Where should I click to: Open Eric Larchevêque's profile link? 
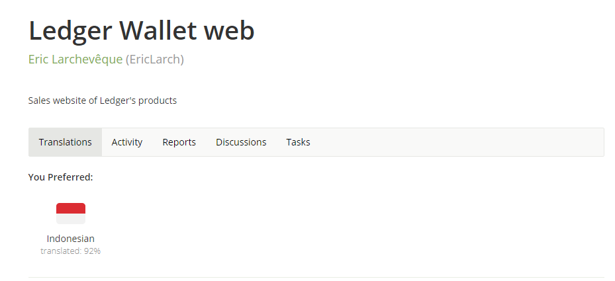(75, 60)
